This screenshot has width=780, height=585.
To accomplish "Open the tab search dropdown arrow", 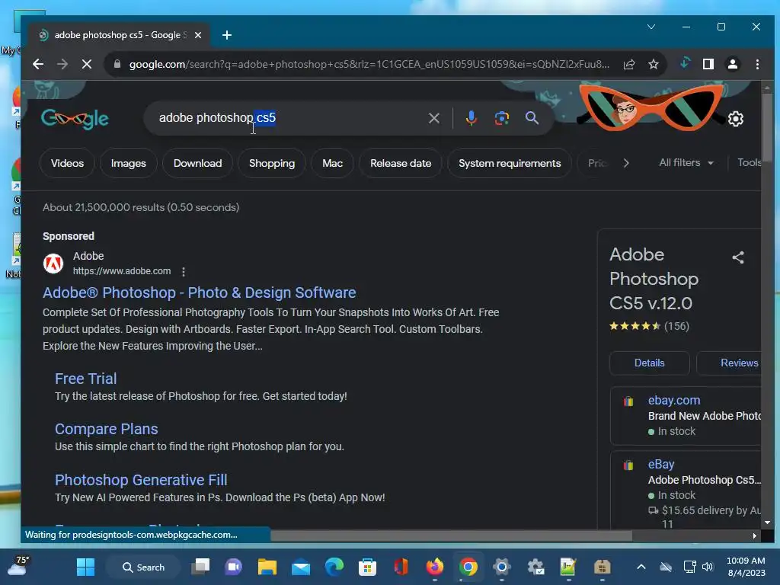I will (651, 27).
